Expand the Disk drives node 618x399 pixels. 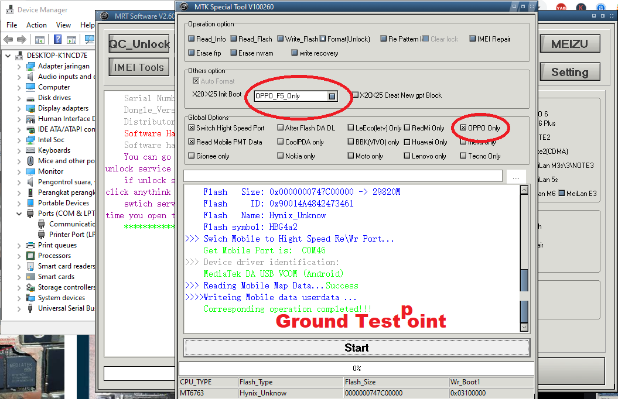pos(19,98)
